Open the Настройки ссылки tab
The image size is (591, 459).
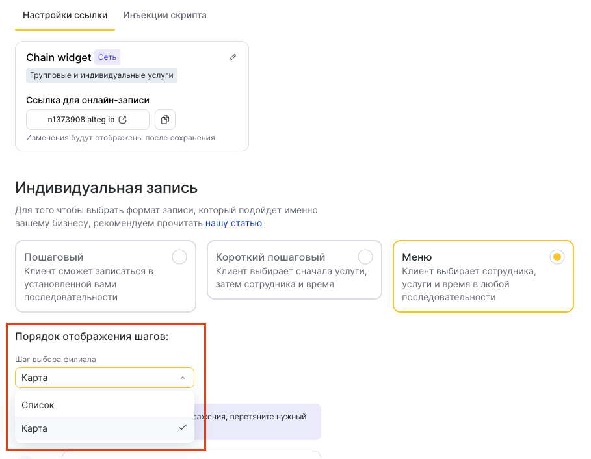click(x=65, y=15)
